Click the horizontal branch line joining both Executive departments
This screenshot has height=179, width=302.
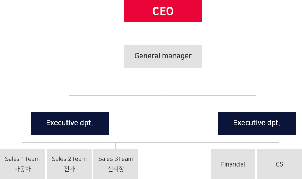tap(162, 95)
